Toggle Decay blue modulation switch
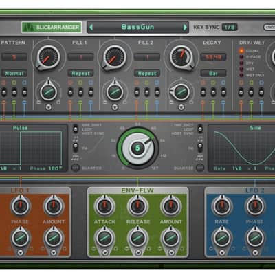 coord(223,91)
